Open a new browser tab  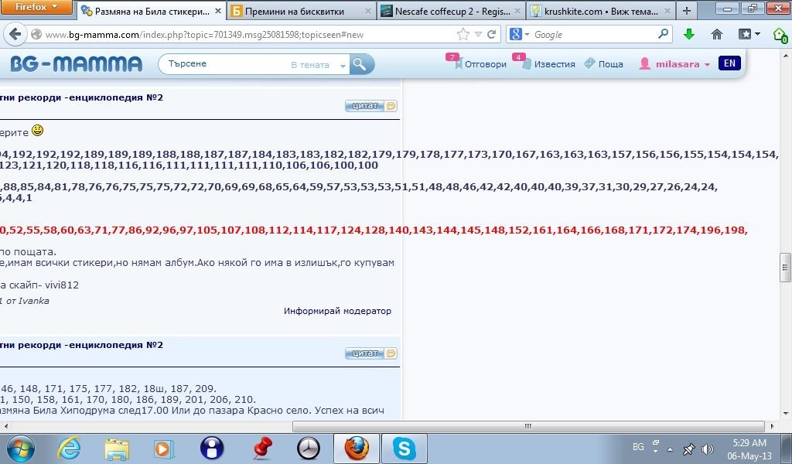686,11
